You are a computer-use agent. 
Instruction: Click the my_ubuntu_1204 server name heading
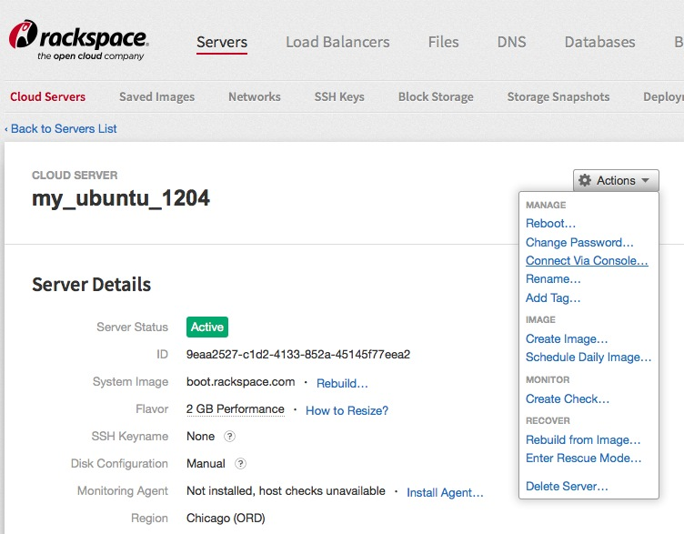121,198
